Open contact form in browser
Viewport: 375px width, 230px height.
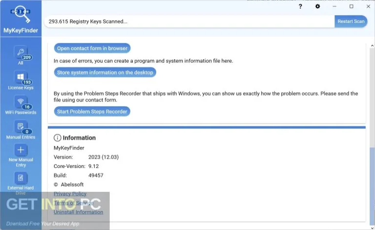pyautogui.click(x=92, y=48)
